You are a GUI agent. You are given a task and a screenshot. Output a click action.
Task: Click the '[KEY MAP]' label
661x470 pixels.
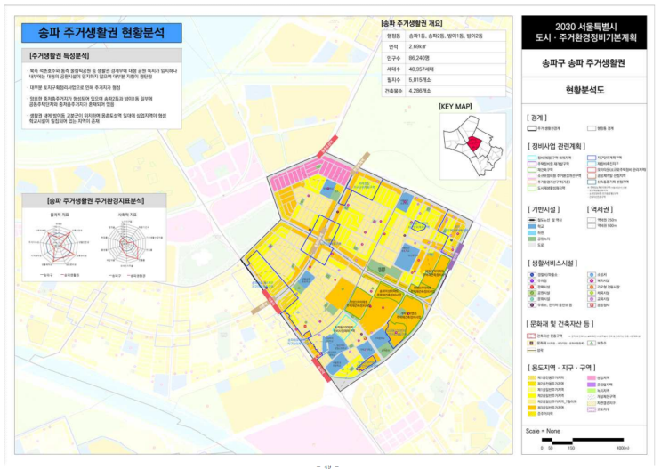click(x=455, y=106)
